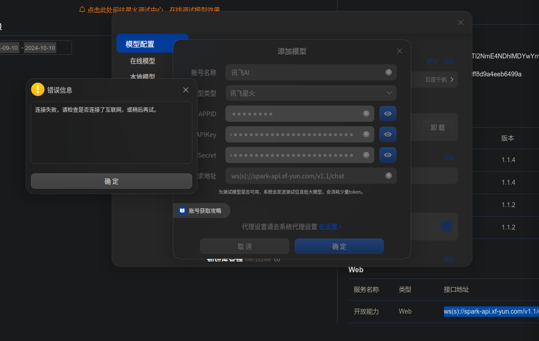This screenshot has width=539, height=341.
Task: Close the 添加模型 dialog
Action: tap(399, 51)
